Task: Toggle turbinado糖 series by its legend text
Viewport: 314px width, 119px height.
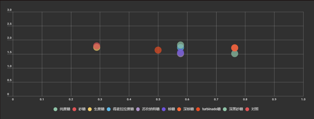Action: coord(211,109)
